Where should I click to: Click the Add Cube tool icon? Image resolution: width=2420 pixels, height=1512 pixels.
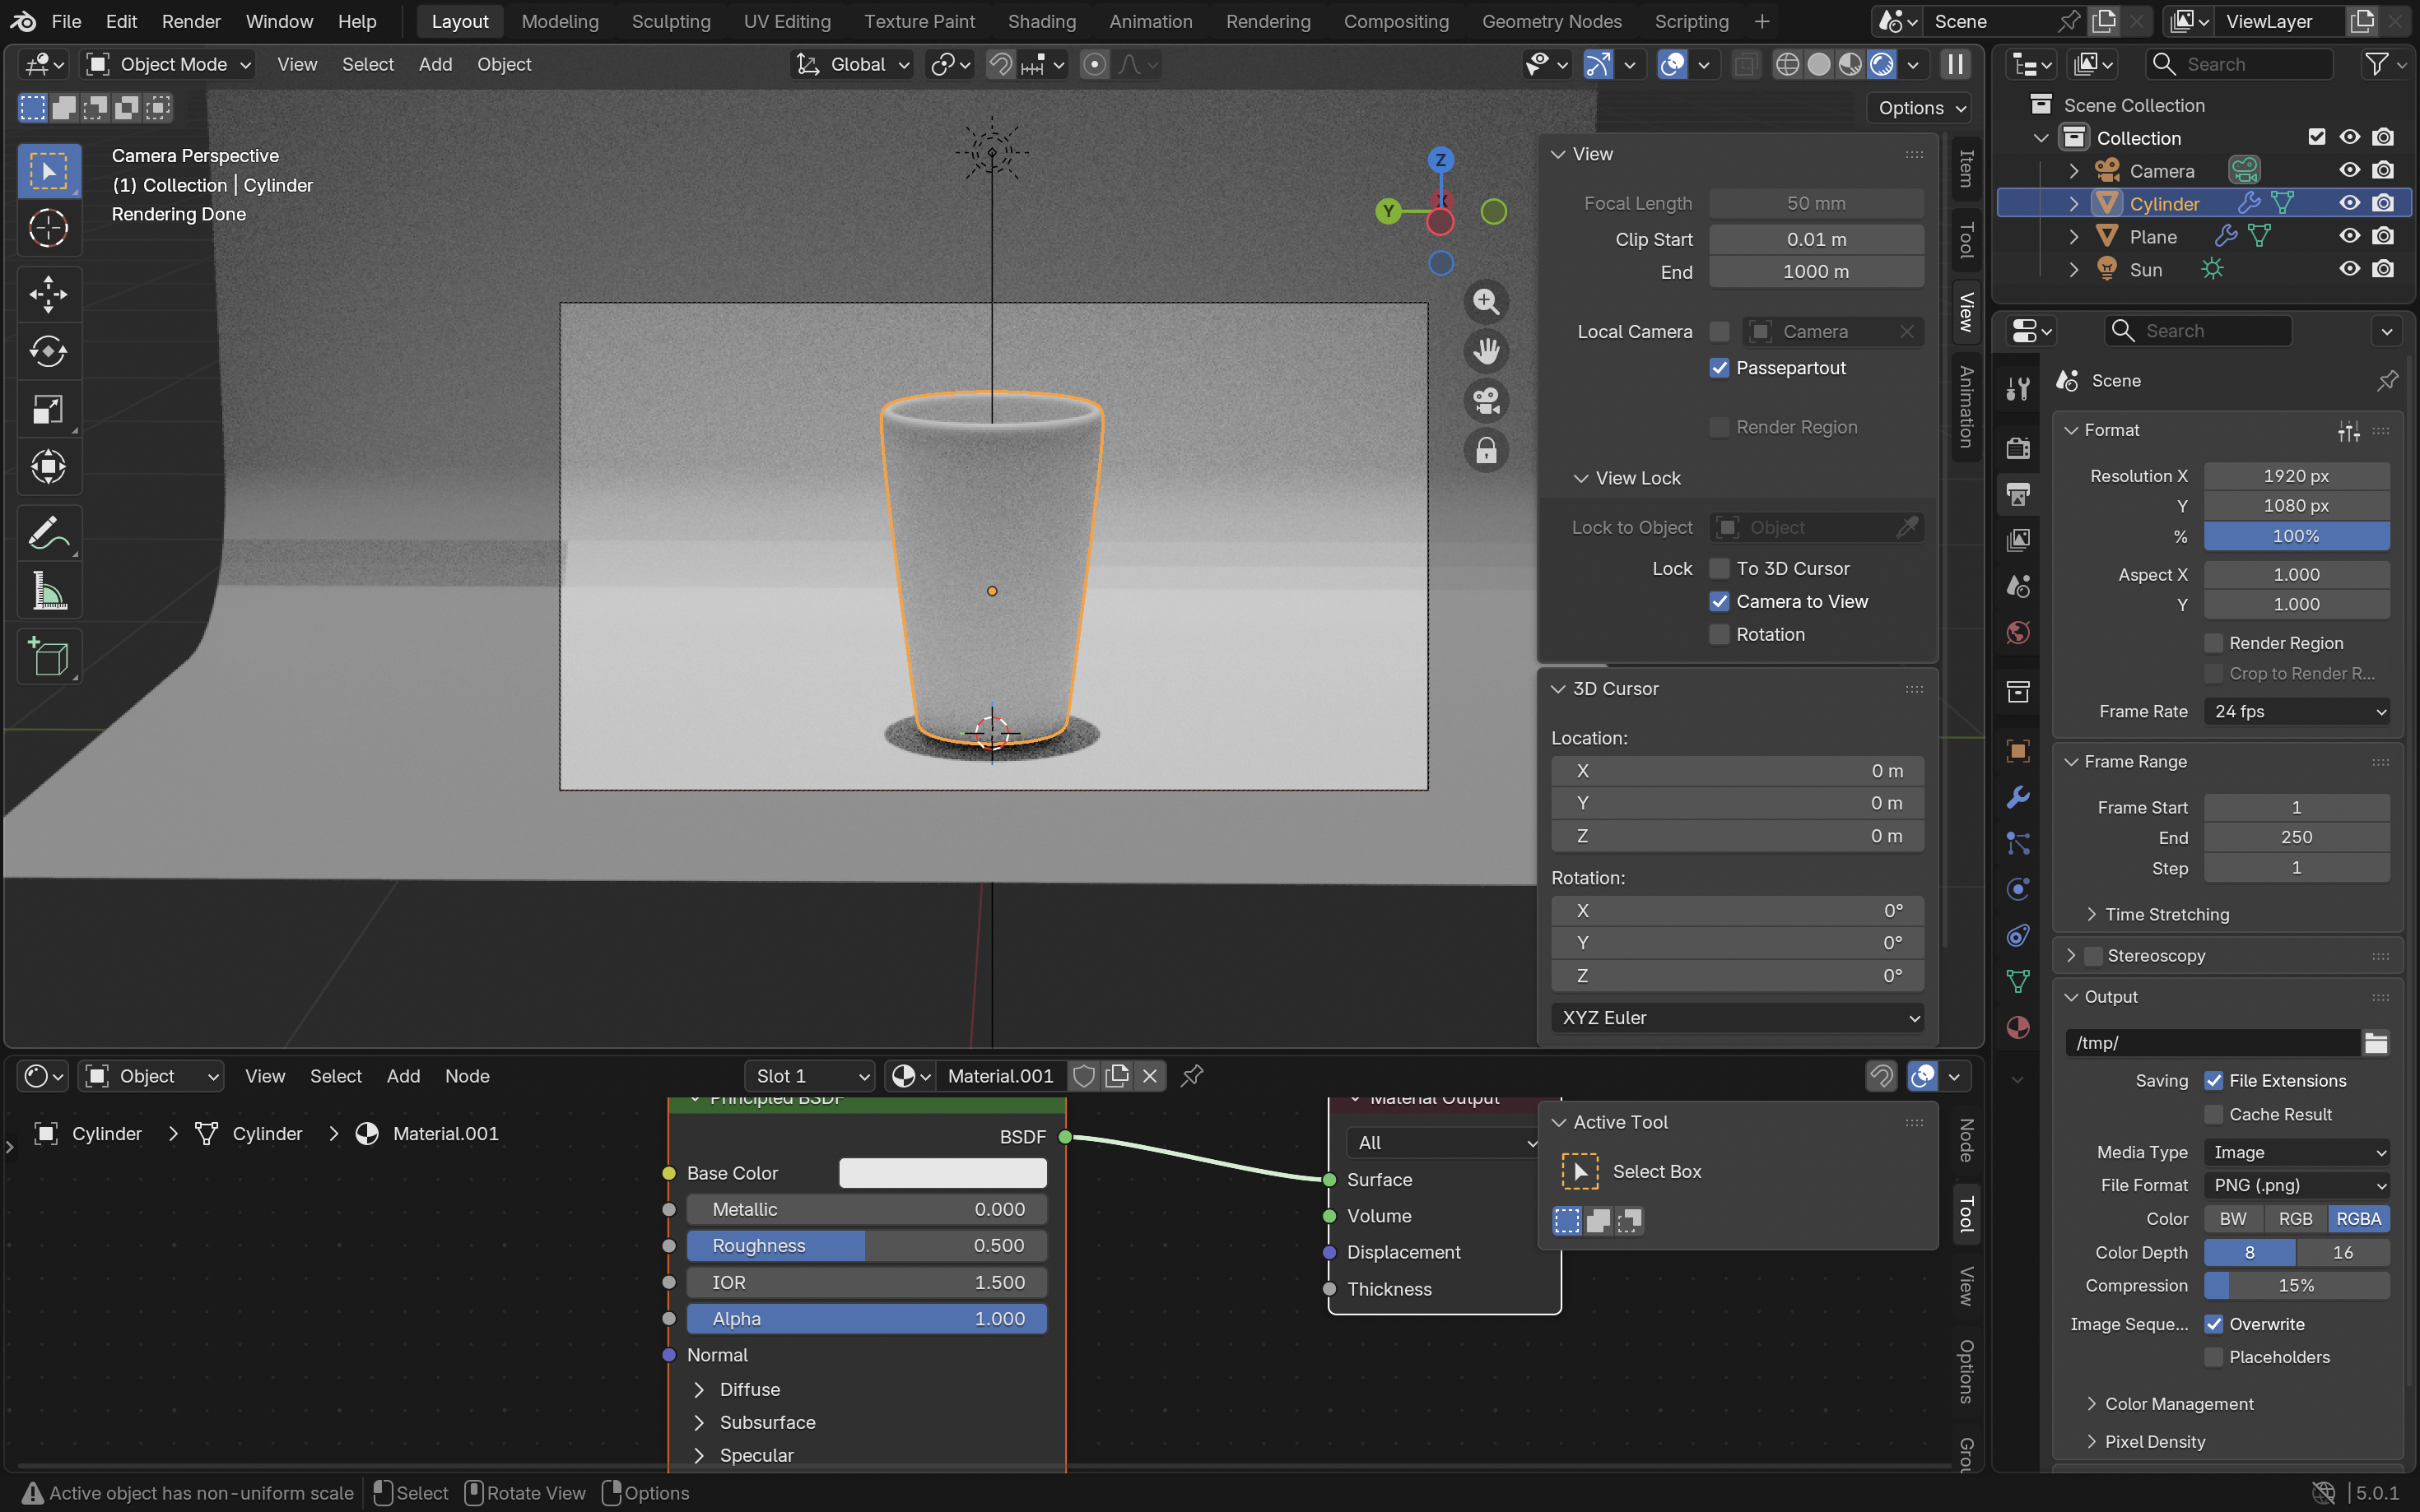(x=48, y=657)
